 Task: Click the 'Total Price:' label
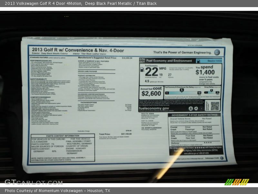(x=104, y=134)
